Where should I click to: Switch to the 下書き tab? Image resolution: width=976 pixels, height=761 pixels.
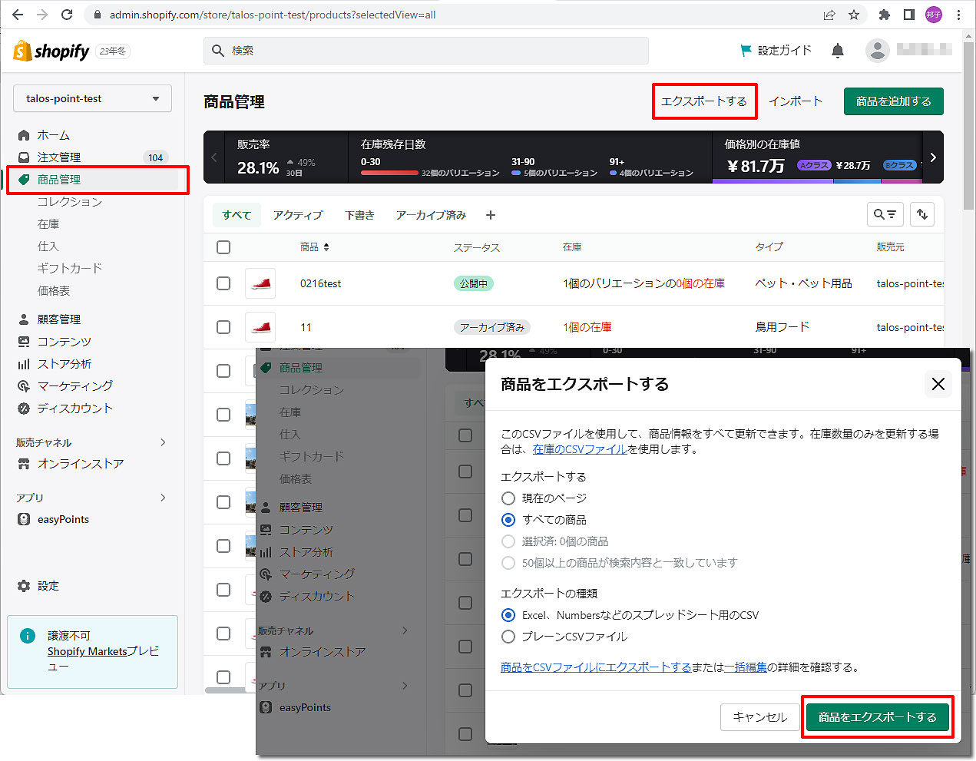click(x=359, y=215)
